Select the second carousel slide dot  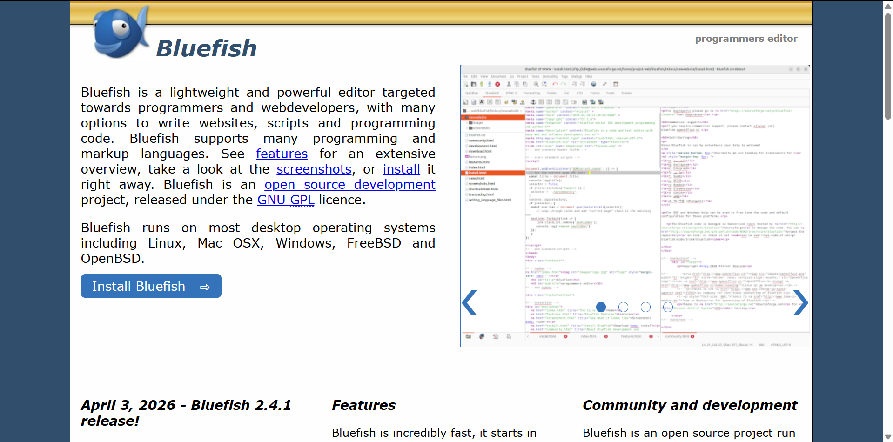coord(623,307)
